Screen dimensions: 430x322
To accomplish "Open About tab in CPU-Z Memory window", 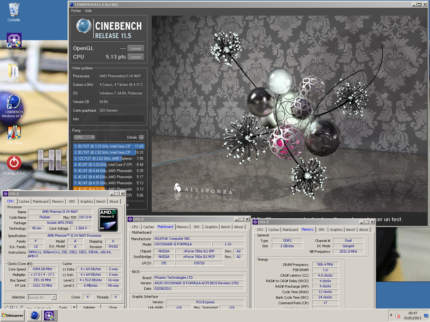I will [x=364, y=230].
